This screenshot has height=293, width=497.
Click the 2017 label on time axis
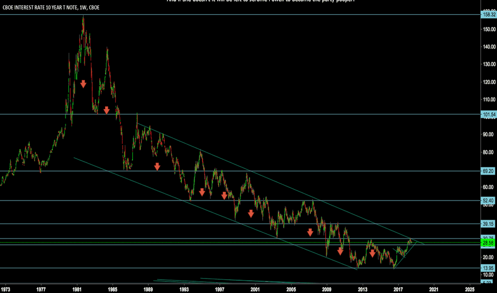tap(398, 289)
